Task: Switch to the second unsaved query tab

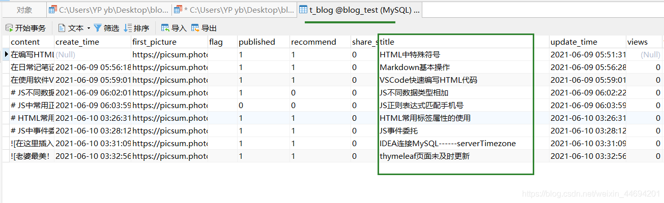Action: coord(234,9)
